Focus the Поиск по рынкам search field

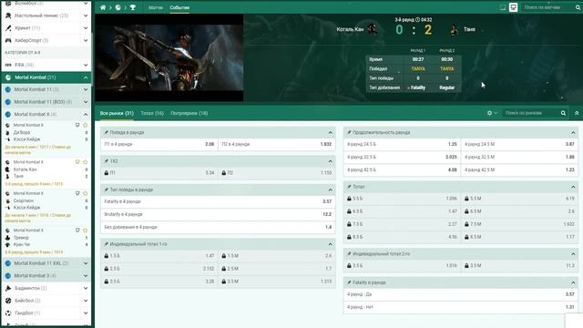tap(531, 113)
